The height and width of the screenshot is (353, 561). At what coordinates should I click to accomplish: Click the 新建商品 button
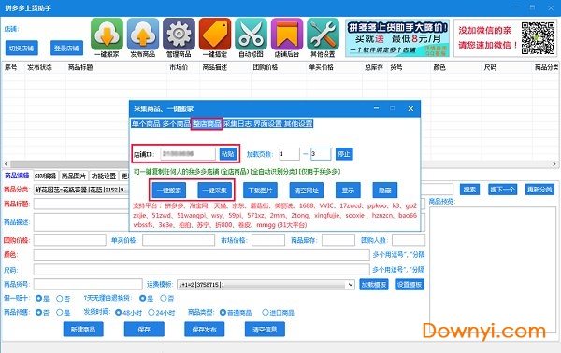[x=83, y=330]
